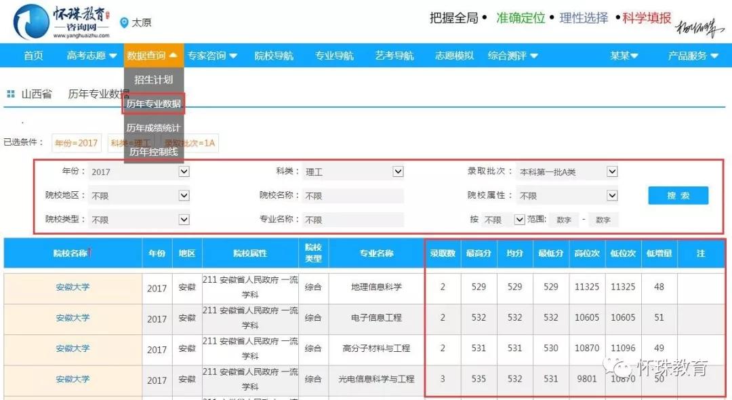Choose 历年成绩统计 from the menu
The image size is (732, 400).
click(x=154, y=127)
